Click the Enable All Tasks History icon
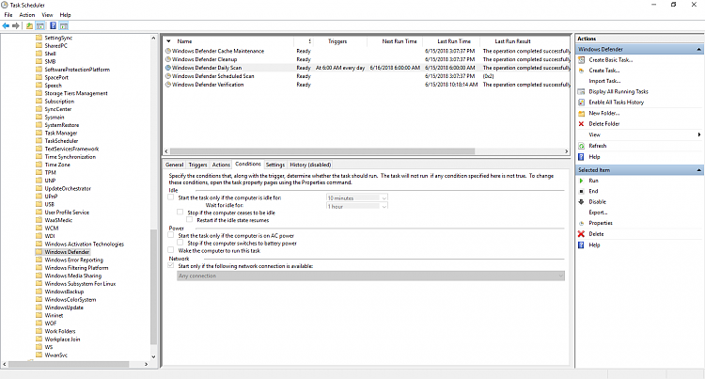Screen dimensions: 705x379 tap(581, 103)
